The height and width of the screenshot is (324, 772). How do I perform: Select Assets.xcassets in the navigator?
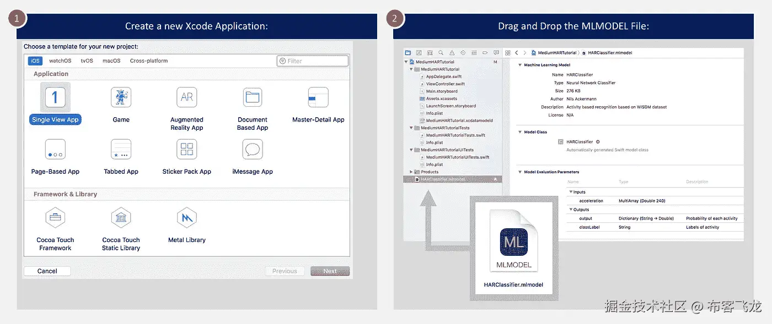441,98
